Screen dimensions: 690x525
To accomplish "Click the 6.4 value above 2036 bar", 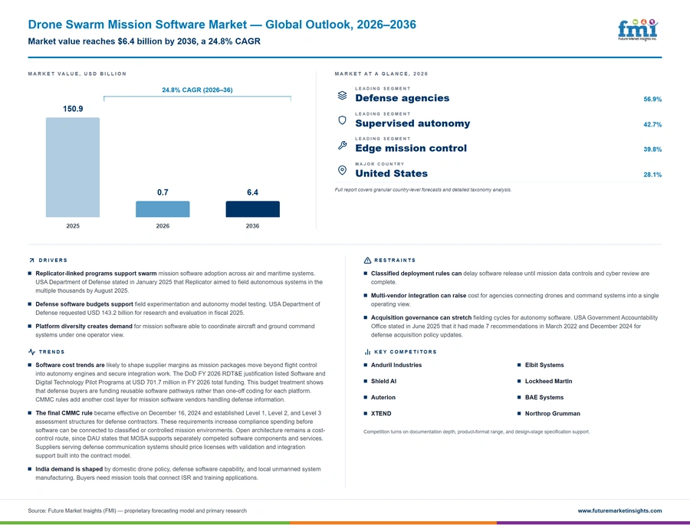I will click(252, 192).
